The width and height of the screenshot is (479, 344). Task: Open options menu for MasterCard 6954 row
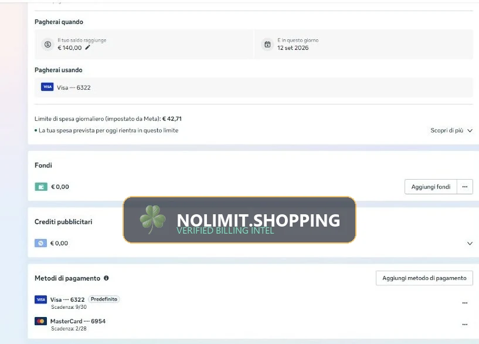tap(465, 325)
